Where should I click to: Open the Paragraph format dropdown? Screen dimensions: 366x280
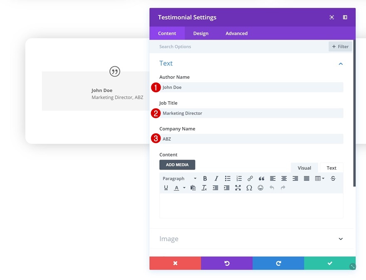tap(179, 178)
